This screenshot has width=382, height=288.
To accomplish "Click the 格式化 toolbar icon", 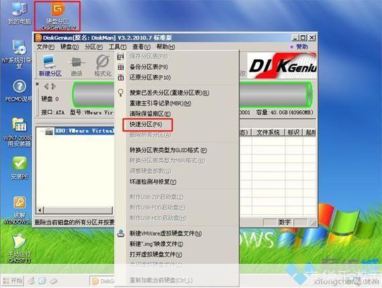I will coord(103,66).
